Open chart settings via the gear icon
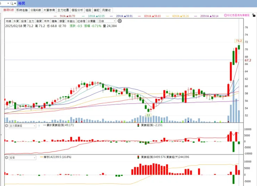 click(x=120, y=21)
